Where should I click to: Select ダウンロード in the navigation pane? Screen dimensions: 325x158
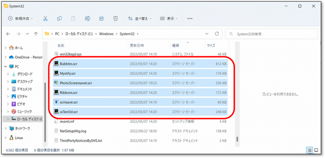click(x=25, y=74)
